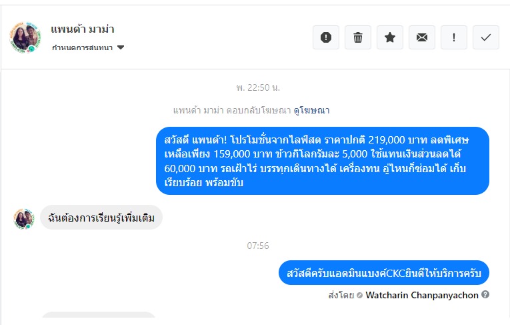The image size is (510, 325).
Task: Click the avatar next to ฉันต้องการเรียนรู้เพิ่มเติม
Action: (24, 219)
